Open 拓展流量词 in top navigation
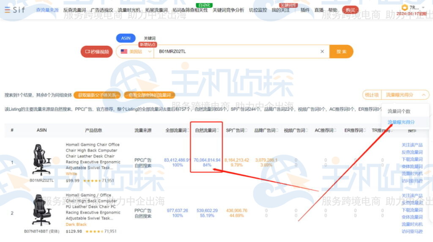Viewport: 433px width, 242px height. [156, 10]
